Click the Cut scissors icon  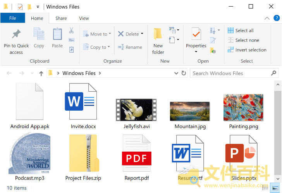(71, 30)
